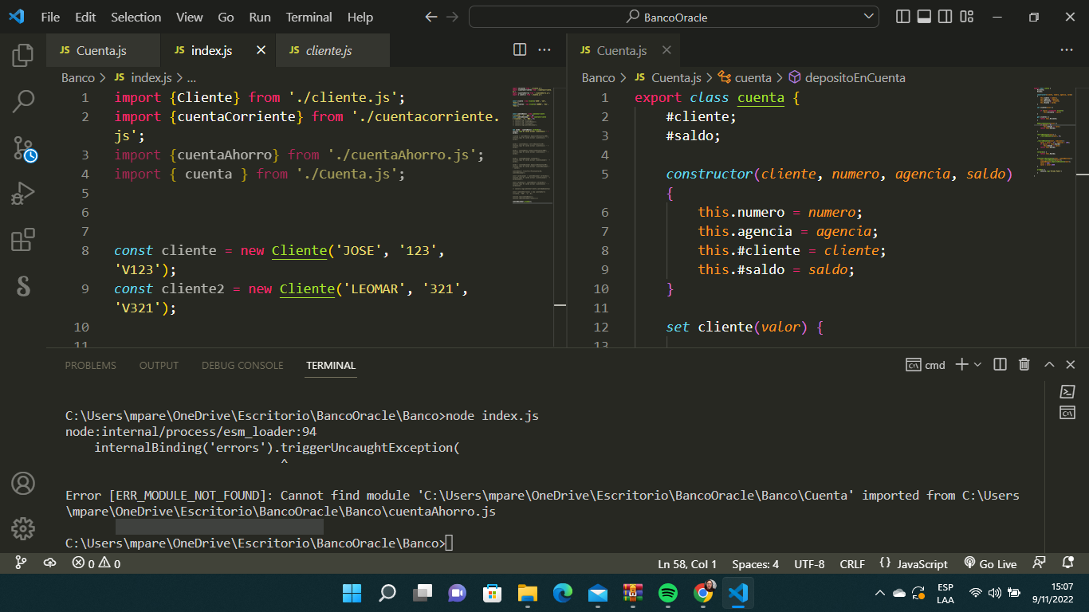Image resolution: width=1089 pixels, height=612 pixels.
Task: Change end of line sequence CRLF
Action: 852,564
